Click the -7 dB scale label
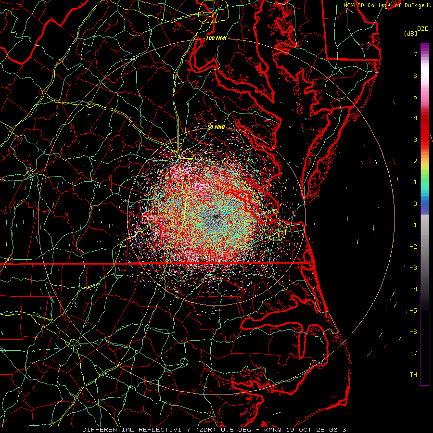Viewport: 433px width, 433px height. click(413, 353)
